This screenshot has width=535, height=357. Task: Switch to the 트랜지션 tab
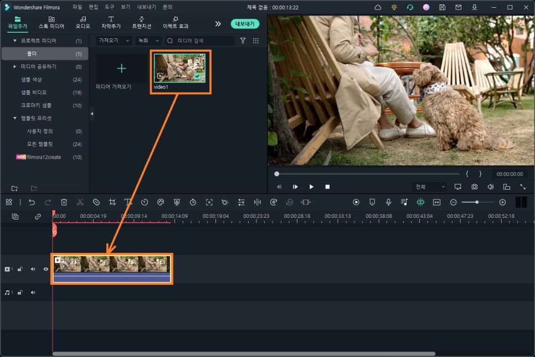142,23
